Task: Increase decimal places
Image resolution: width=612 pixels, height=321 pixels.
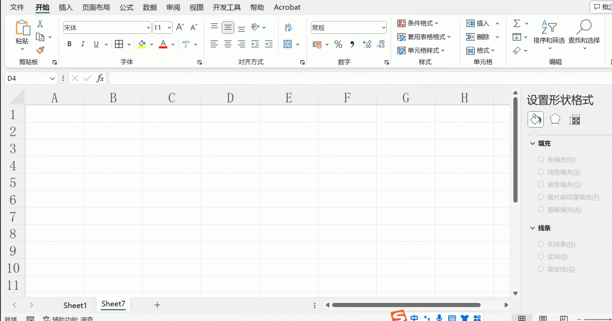Action: coord(367,44)
